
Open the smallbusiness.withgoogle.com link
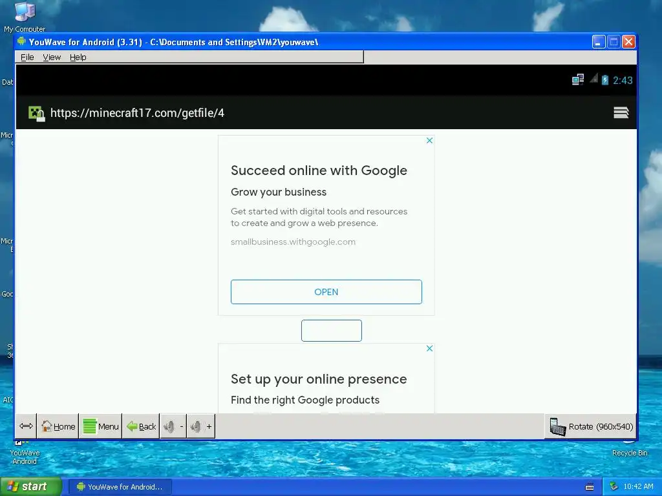(x=293, y=242)
